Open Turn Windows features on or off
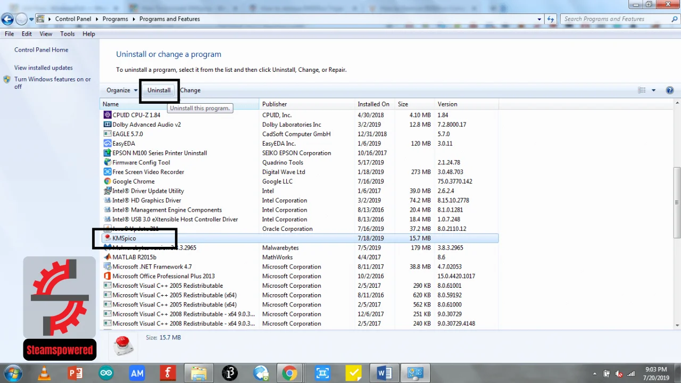This screenshot has width=681, height=383. [x=53, y=83]
